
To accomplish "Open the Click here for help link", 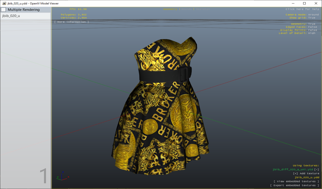I will pos(302,9).
